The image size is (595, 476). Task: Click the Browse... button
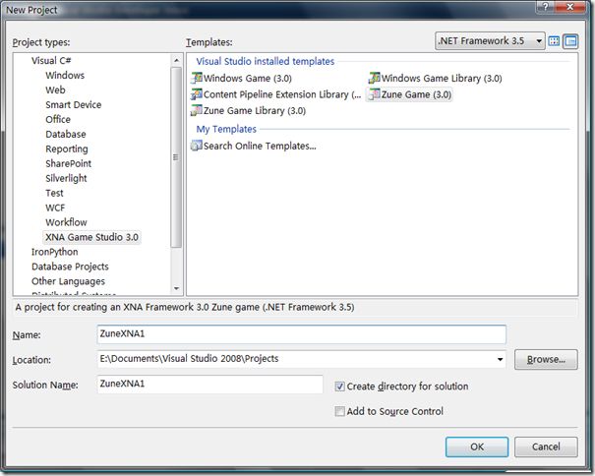coord(546,360)
